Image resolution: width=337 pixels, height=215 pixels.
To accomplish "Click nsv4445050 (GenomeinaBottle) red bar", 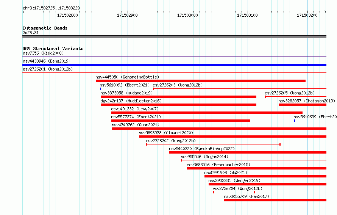I will coord(201,81).
